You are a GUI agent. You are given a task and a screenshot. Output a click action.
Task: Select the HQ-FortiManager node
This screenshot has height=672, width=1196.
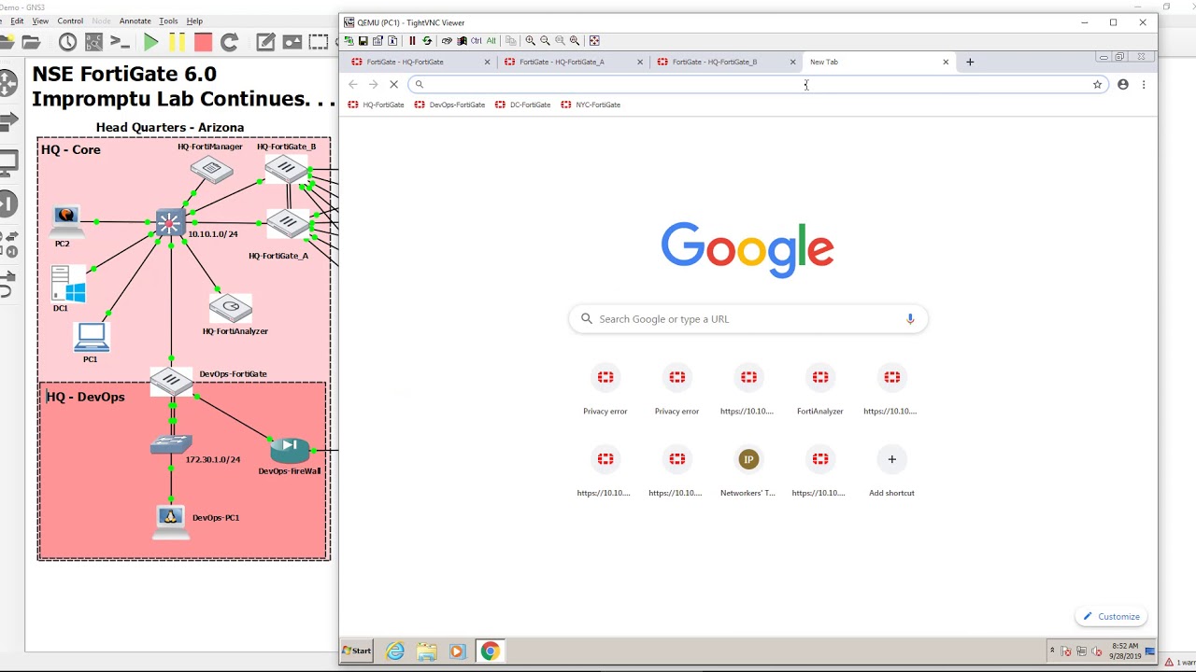pyautogui.click(x=211, y=169)
